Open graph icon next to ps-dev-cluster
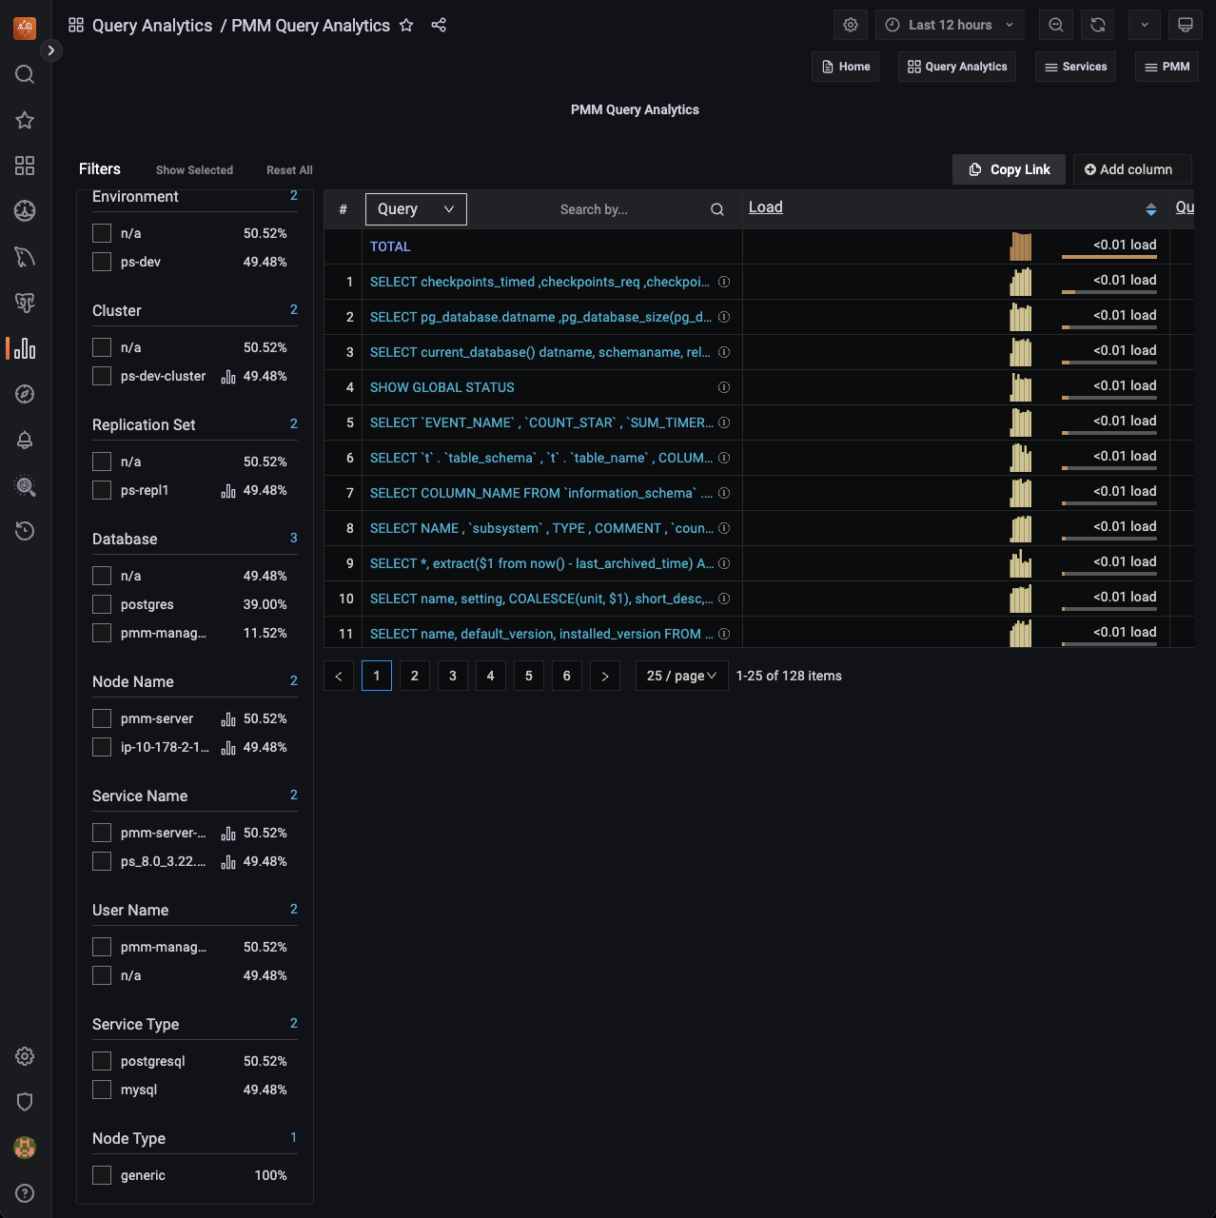Image resolution: width=1216 pixels, height=1218 pixels. tap(228, 377)
